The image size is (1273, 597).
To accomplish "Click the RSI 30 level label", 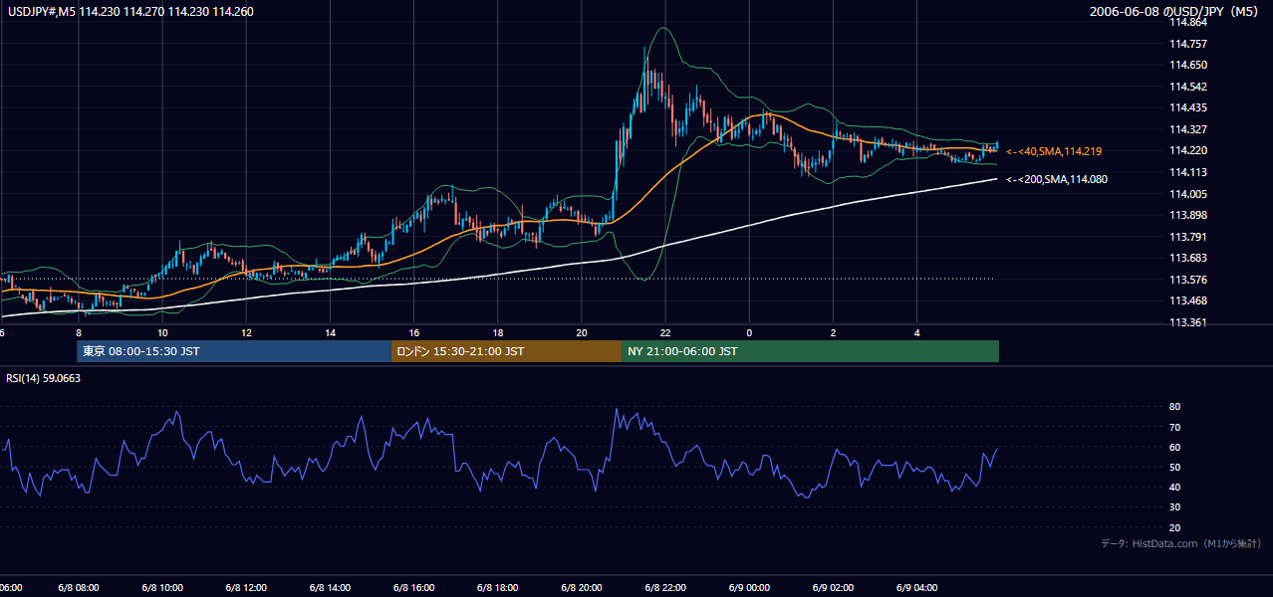I will 1174,507.
